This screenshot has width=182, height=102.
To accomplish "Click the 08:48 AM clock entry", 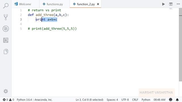I will click(160, 100).
